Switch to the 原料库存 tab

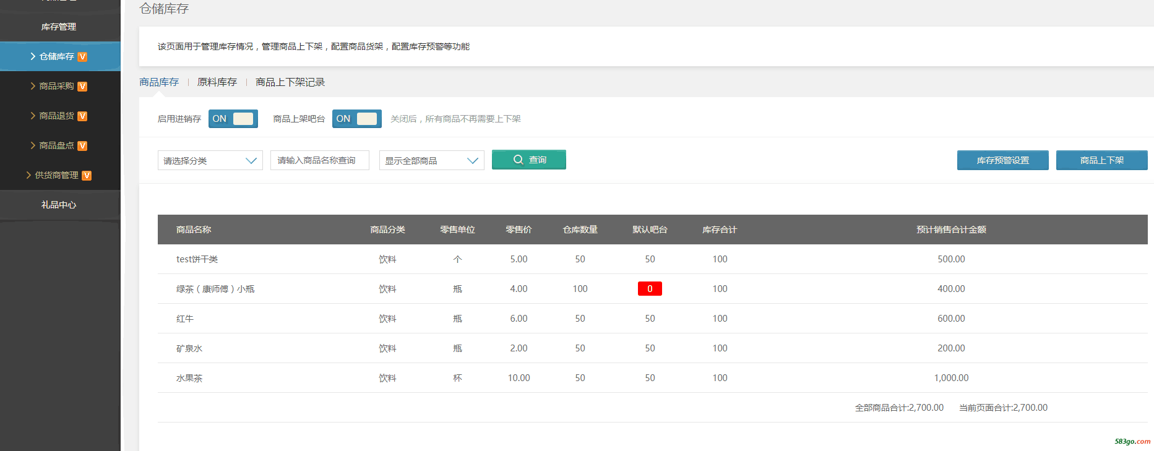[217, 82]
